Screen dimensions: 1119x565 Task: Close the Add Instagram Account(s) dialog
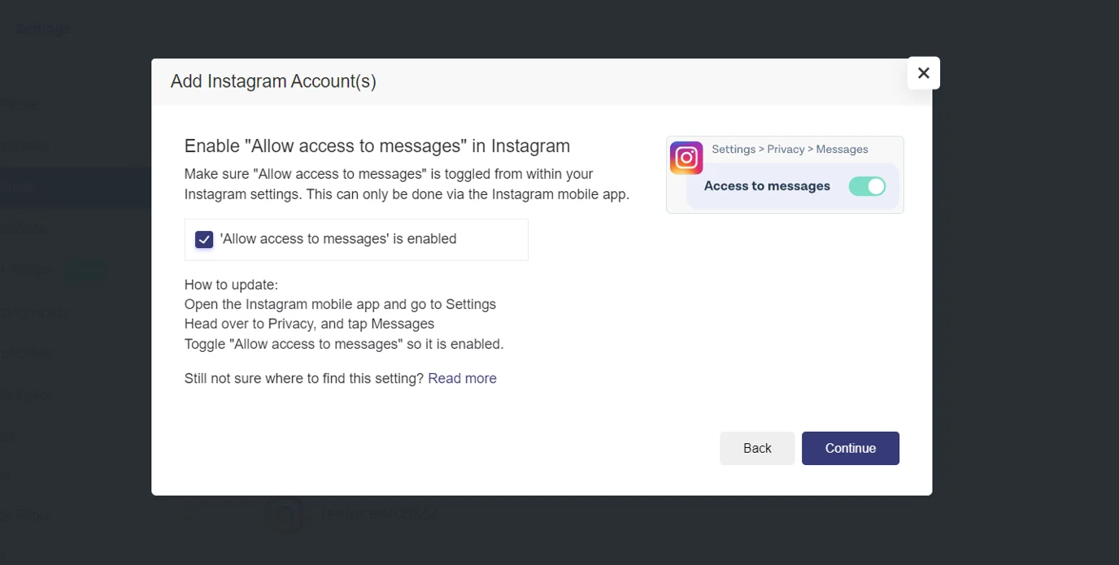pos(923,73)
